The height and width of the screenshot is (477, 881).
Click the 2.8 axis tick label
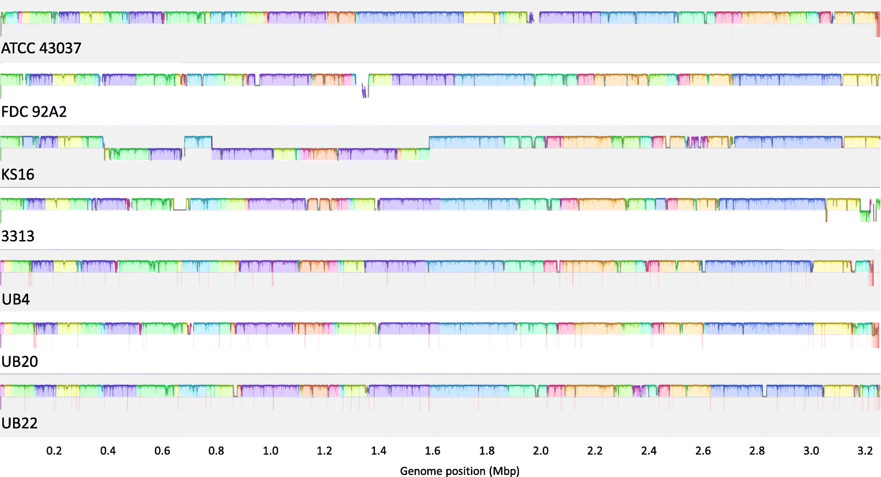pyautogui.click(x=757, y=451)
